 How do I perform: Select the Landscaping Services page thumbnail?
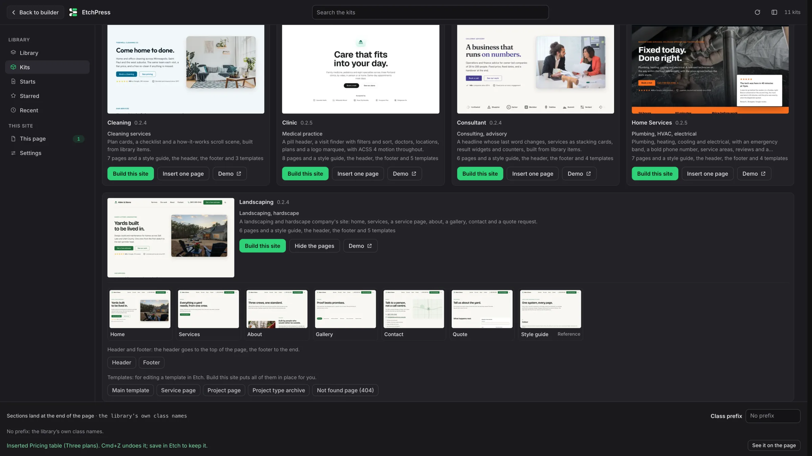(x=208, y=309)
